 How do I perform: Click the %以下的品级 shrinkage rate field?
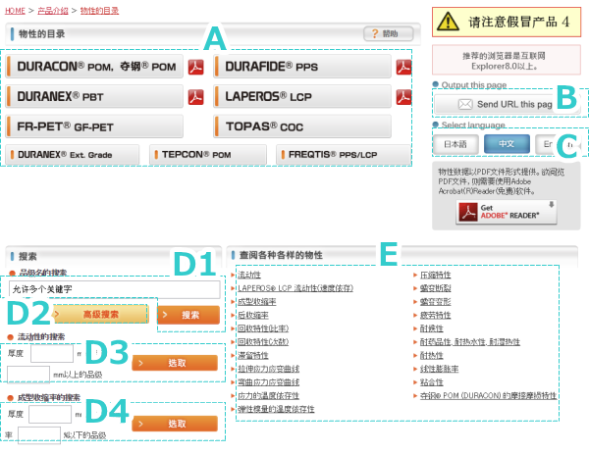pyautogui.click(x=39, y=435)
